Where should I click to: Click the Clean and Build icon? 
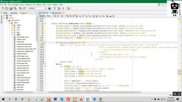(x=59, y=8)
